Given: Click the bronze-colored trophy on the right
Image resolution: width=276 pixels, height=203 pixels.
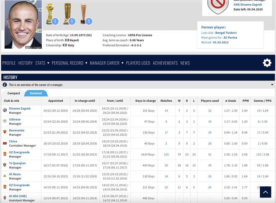Looking at the screenshot, I should coord(84,13).
